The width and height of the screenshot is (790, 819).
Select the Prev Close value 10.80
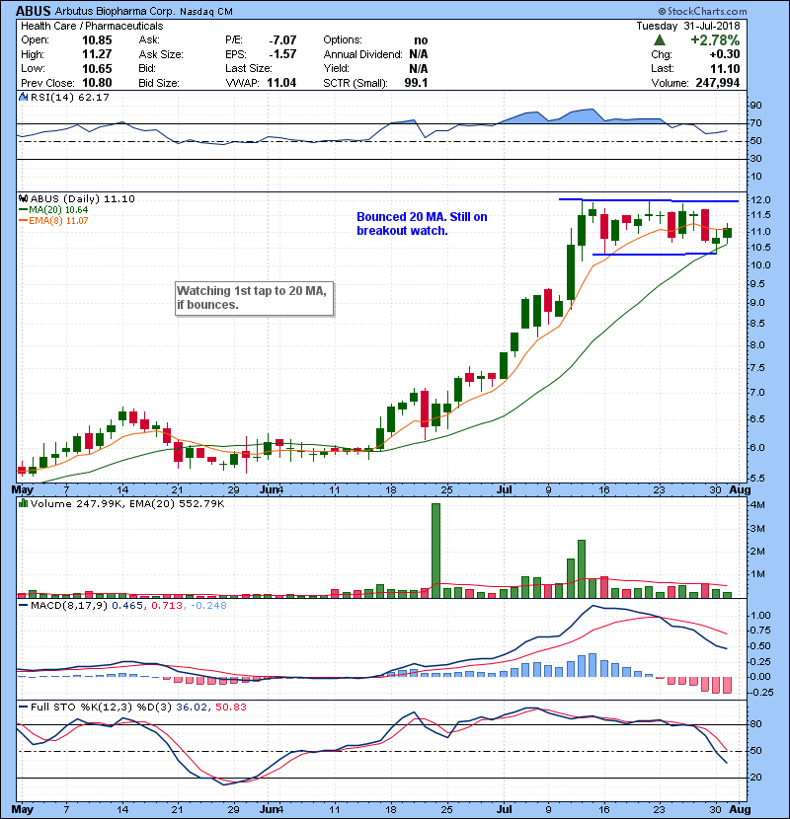[97, 83]
